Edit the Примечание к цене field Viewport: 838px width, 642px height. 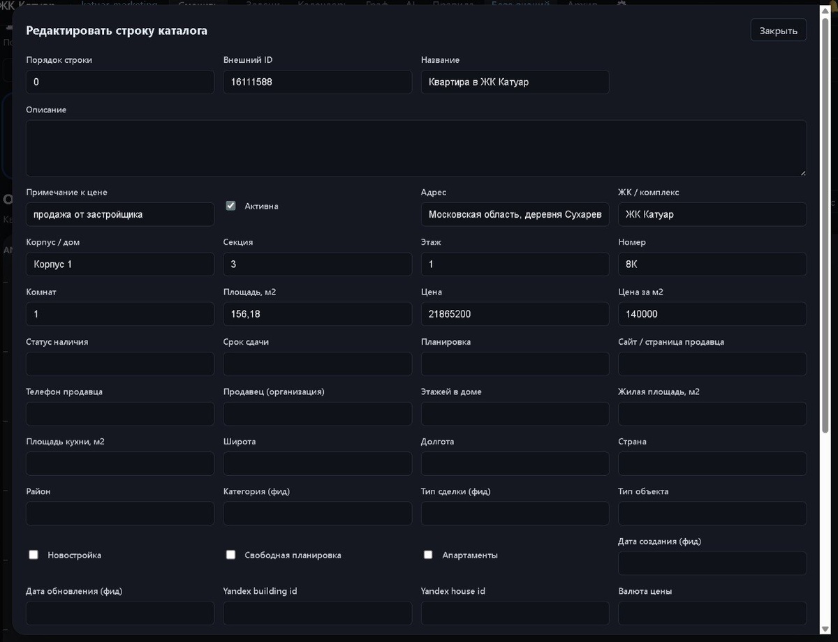point(120,214)
